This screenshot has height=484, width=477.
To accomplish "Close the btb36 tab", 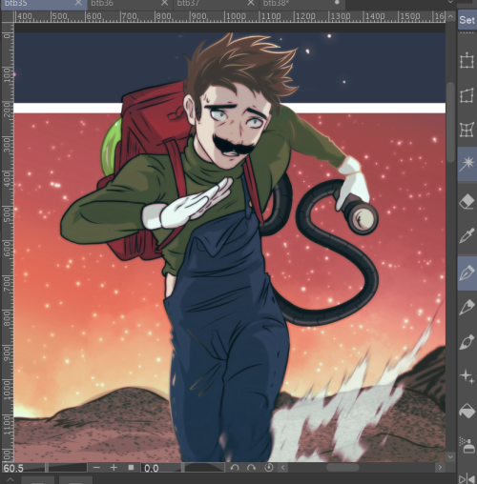I will [164, 3].
